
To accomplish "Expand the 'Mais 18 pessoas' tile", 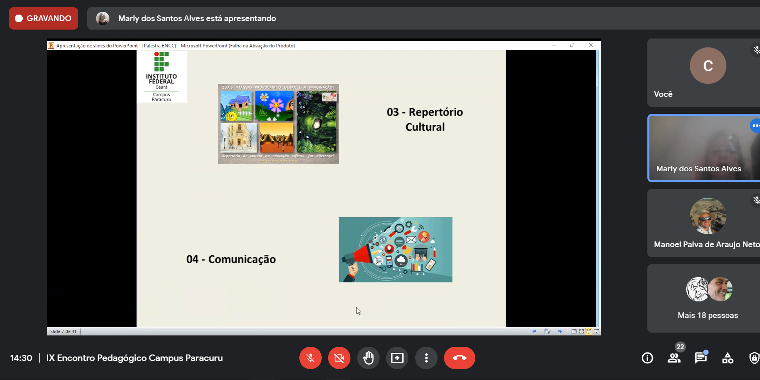I will (707, 299).
